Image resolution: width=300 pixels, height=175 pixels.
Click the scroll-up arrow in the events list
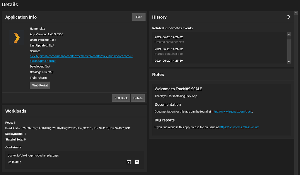pyautogui.click(x=289, y=34)
